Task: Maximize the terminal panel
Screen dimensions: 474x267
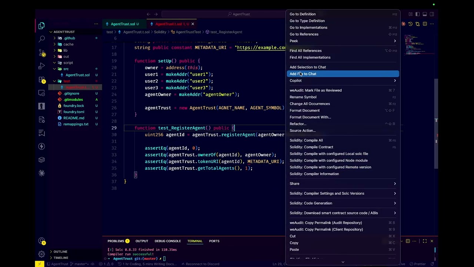Action: coord(425,241)
